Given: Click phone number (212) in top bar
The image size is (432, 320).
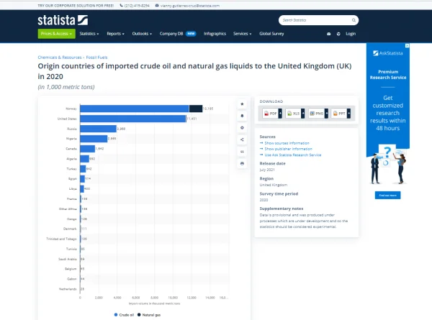Looking at the screenshot, I should [137, 6].
